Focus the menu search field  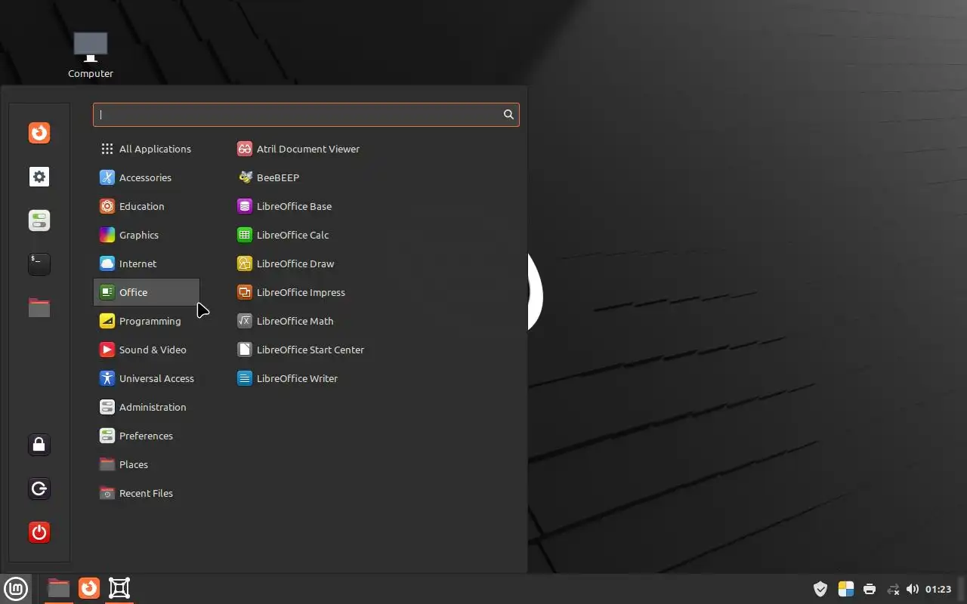306,115
